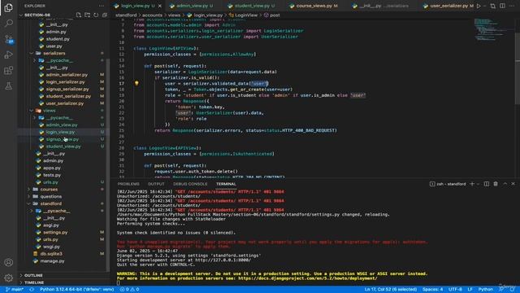Click Ln 17, Col 52 status entry

[x=391, y=290]
